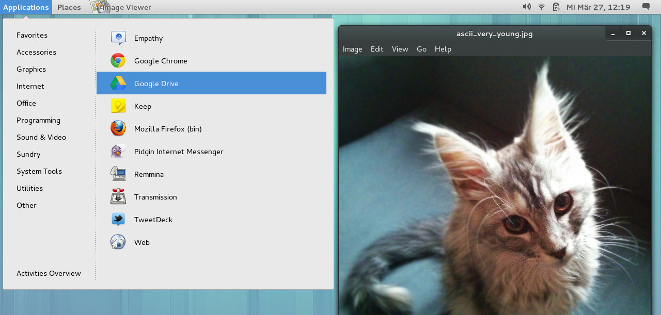Launch the Web browser icon
This screenshot has width=661, height=315.
pos(118,242)
